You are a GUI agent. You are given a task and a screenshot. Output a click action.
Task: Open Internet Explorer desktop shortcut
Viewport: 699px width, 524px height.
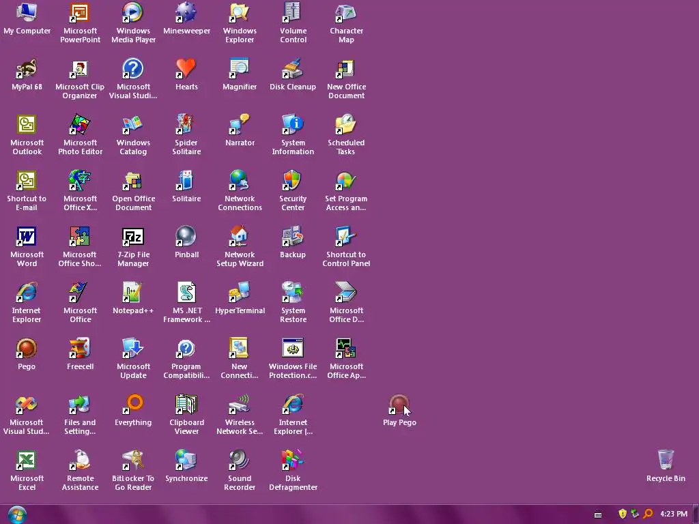point(27,292)
